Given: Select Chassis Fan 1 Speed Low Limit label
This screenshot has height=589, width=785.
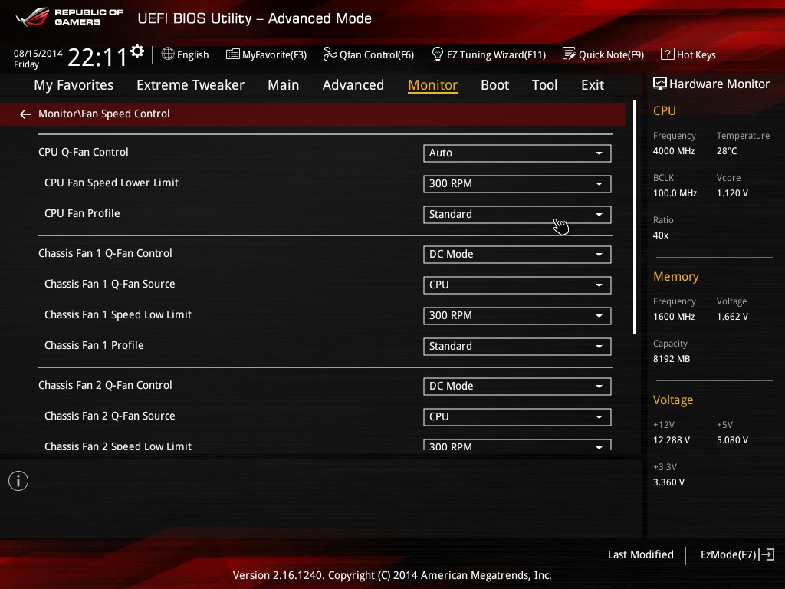Looking at the screenshot, I should click(x=117, y=314).
